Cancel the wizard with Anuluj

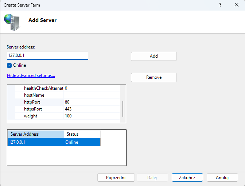coord(222,178)
